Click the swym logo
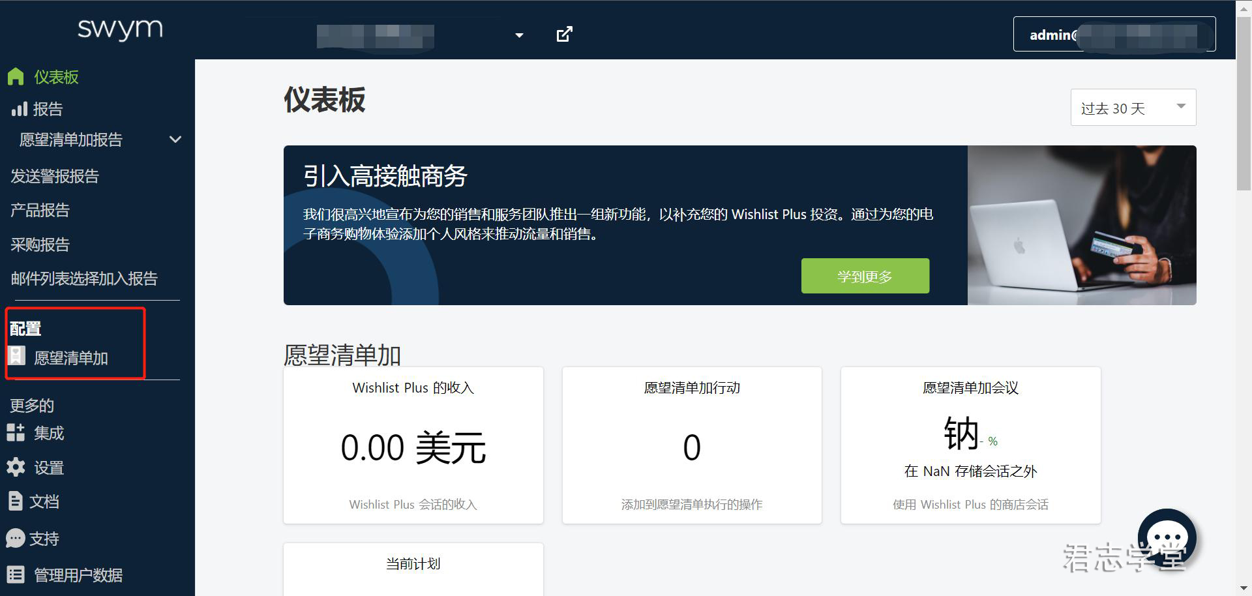 [x=120, y=29]
